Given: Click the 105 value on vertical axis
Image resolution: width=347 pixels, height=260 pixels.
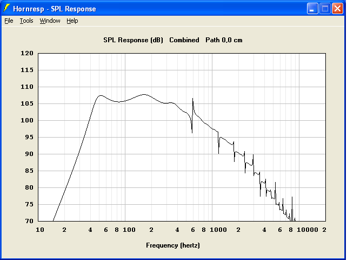Looking at the screenshot, I should click(x=27, y=103).
